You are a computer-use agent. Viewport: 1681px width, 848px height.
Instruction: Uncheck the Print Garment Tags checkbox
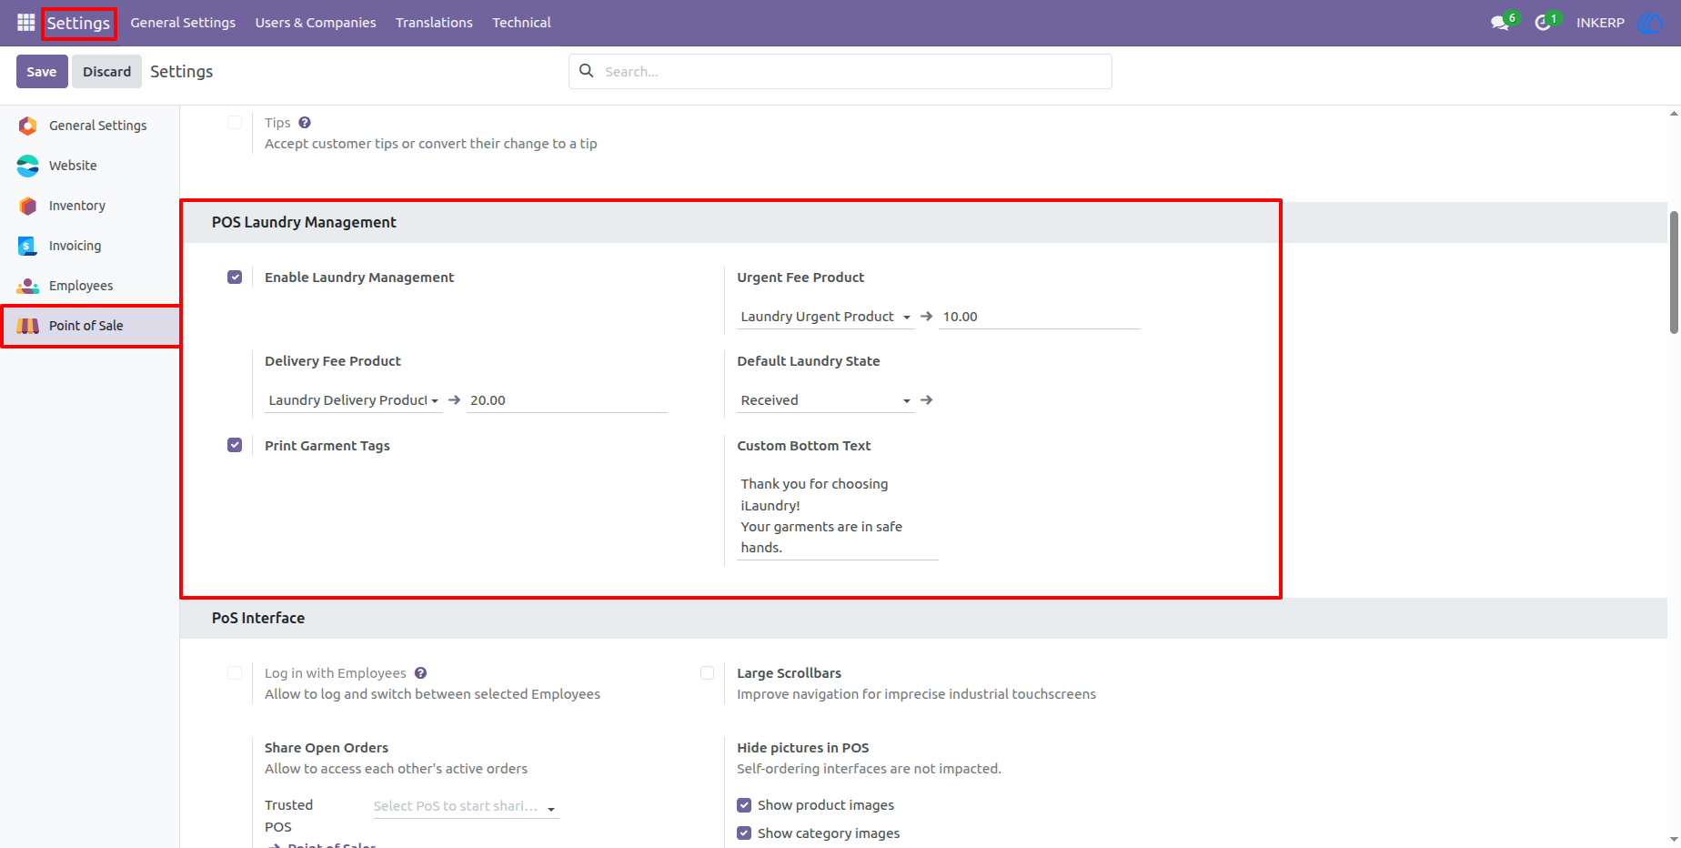pyautogui.click(x=235, y=446)
